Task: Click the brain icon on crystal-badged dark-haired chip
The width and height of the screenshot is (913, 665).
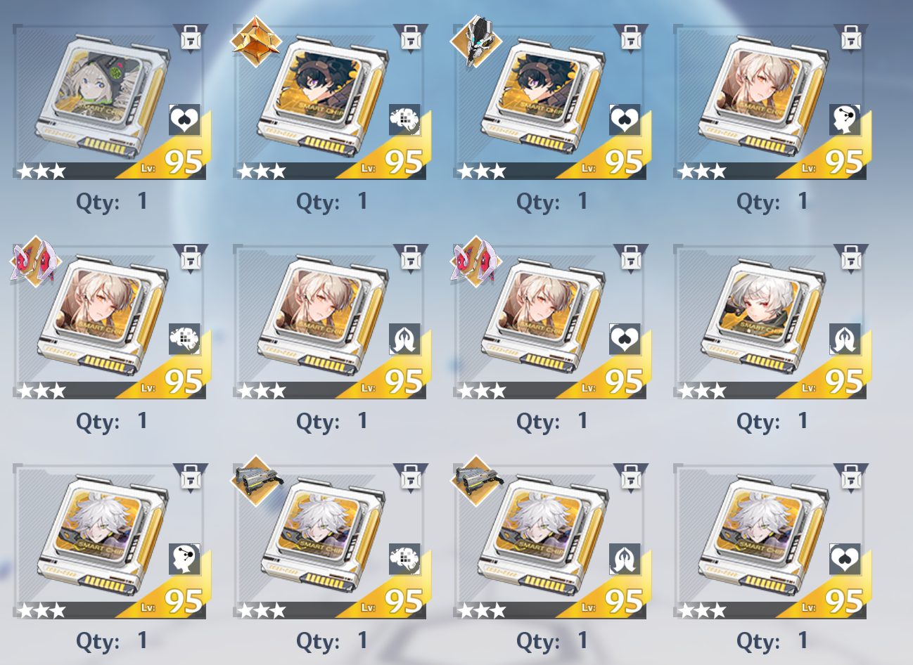Action: point(404,120)
